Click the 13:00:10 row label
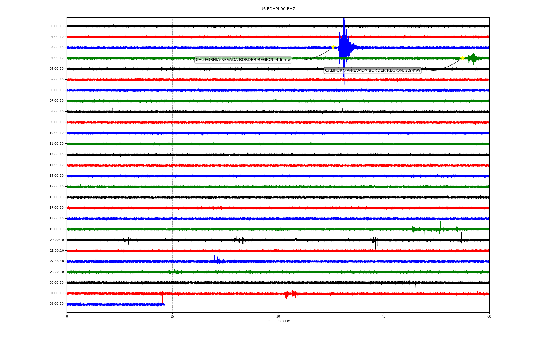 click(56, 165)
